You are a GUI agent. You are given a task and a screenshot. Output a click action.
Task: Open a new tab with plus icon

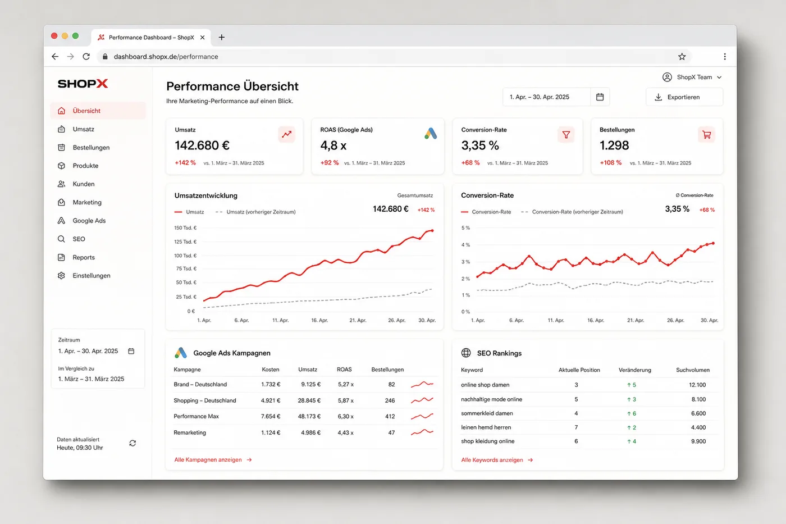click(x=222, y=38)
